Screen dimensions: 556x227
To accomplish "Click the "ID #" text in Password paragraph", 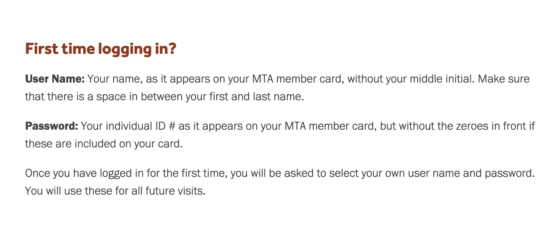I will (x=159, y=126).
